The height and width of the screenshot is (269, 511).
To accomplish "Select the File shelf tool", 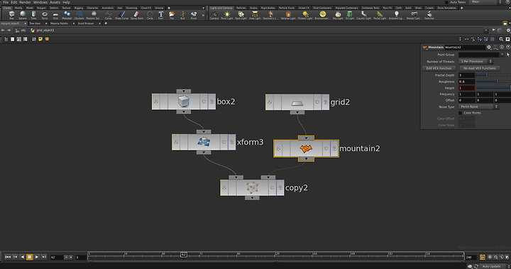I will coord(172,15).
